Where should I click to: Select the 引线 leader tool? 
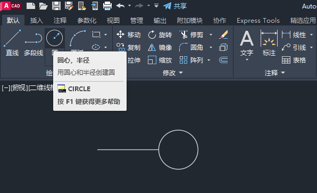294,48
